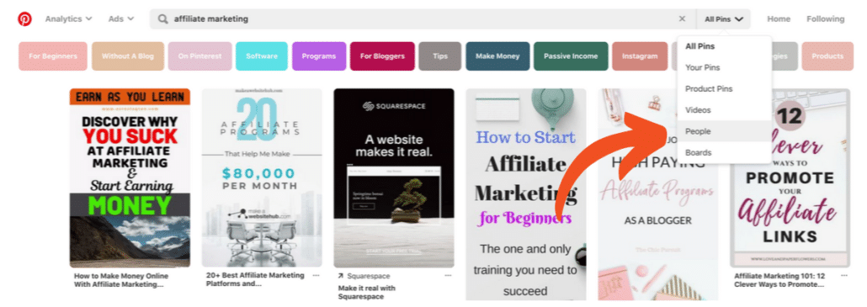Open the Discover Why You Suck pin
867x307 pixels.
130,177
